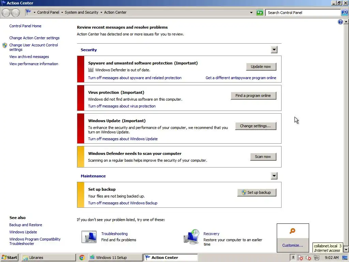Click the orange magnifier icon in the tray overflow popup
Image resolution: width=349 pixels, height=262 pixels.
point(292,231)
